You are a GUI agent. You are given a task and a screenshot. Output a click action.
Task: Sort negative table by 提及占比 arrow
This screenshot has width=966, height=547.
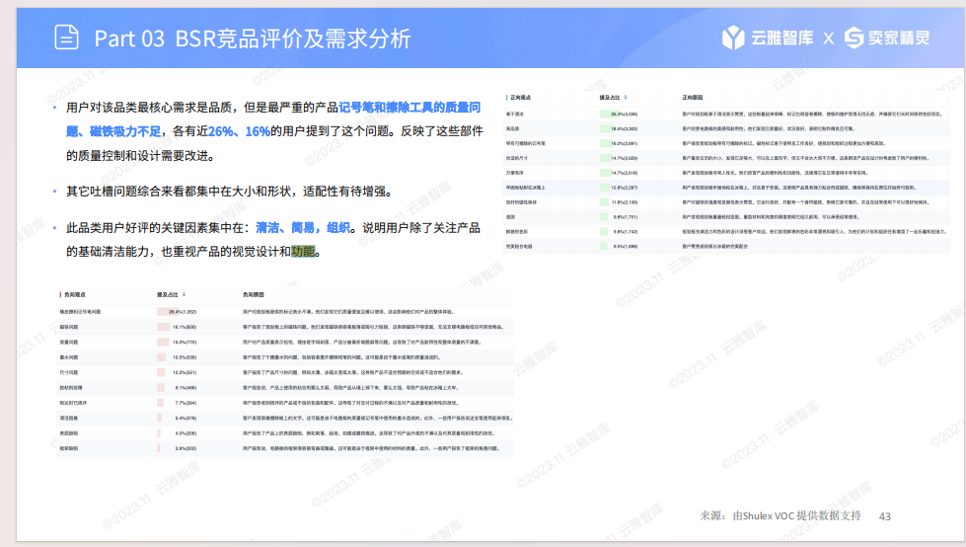[x=184, y=295]
